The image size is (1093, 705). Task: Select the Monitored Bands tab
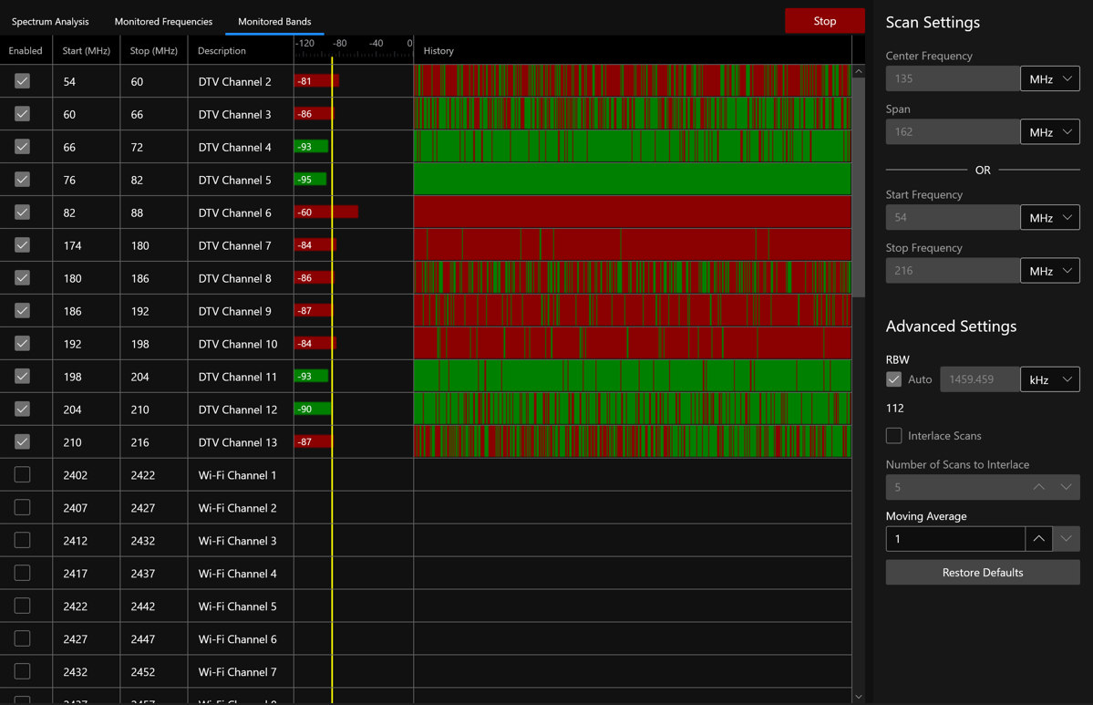point(274,22)
